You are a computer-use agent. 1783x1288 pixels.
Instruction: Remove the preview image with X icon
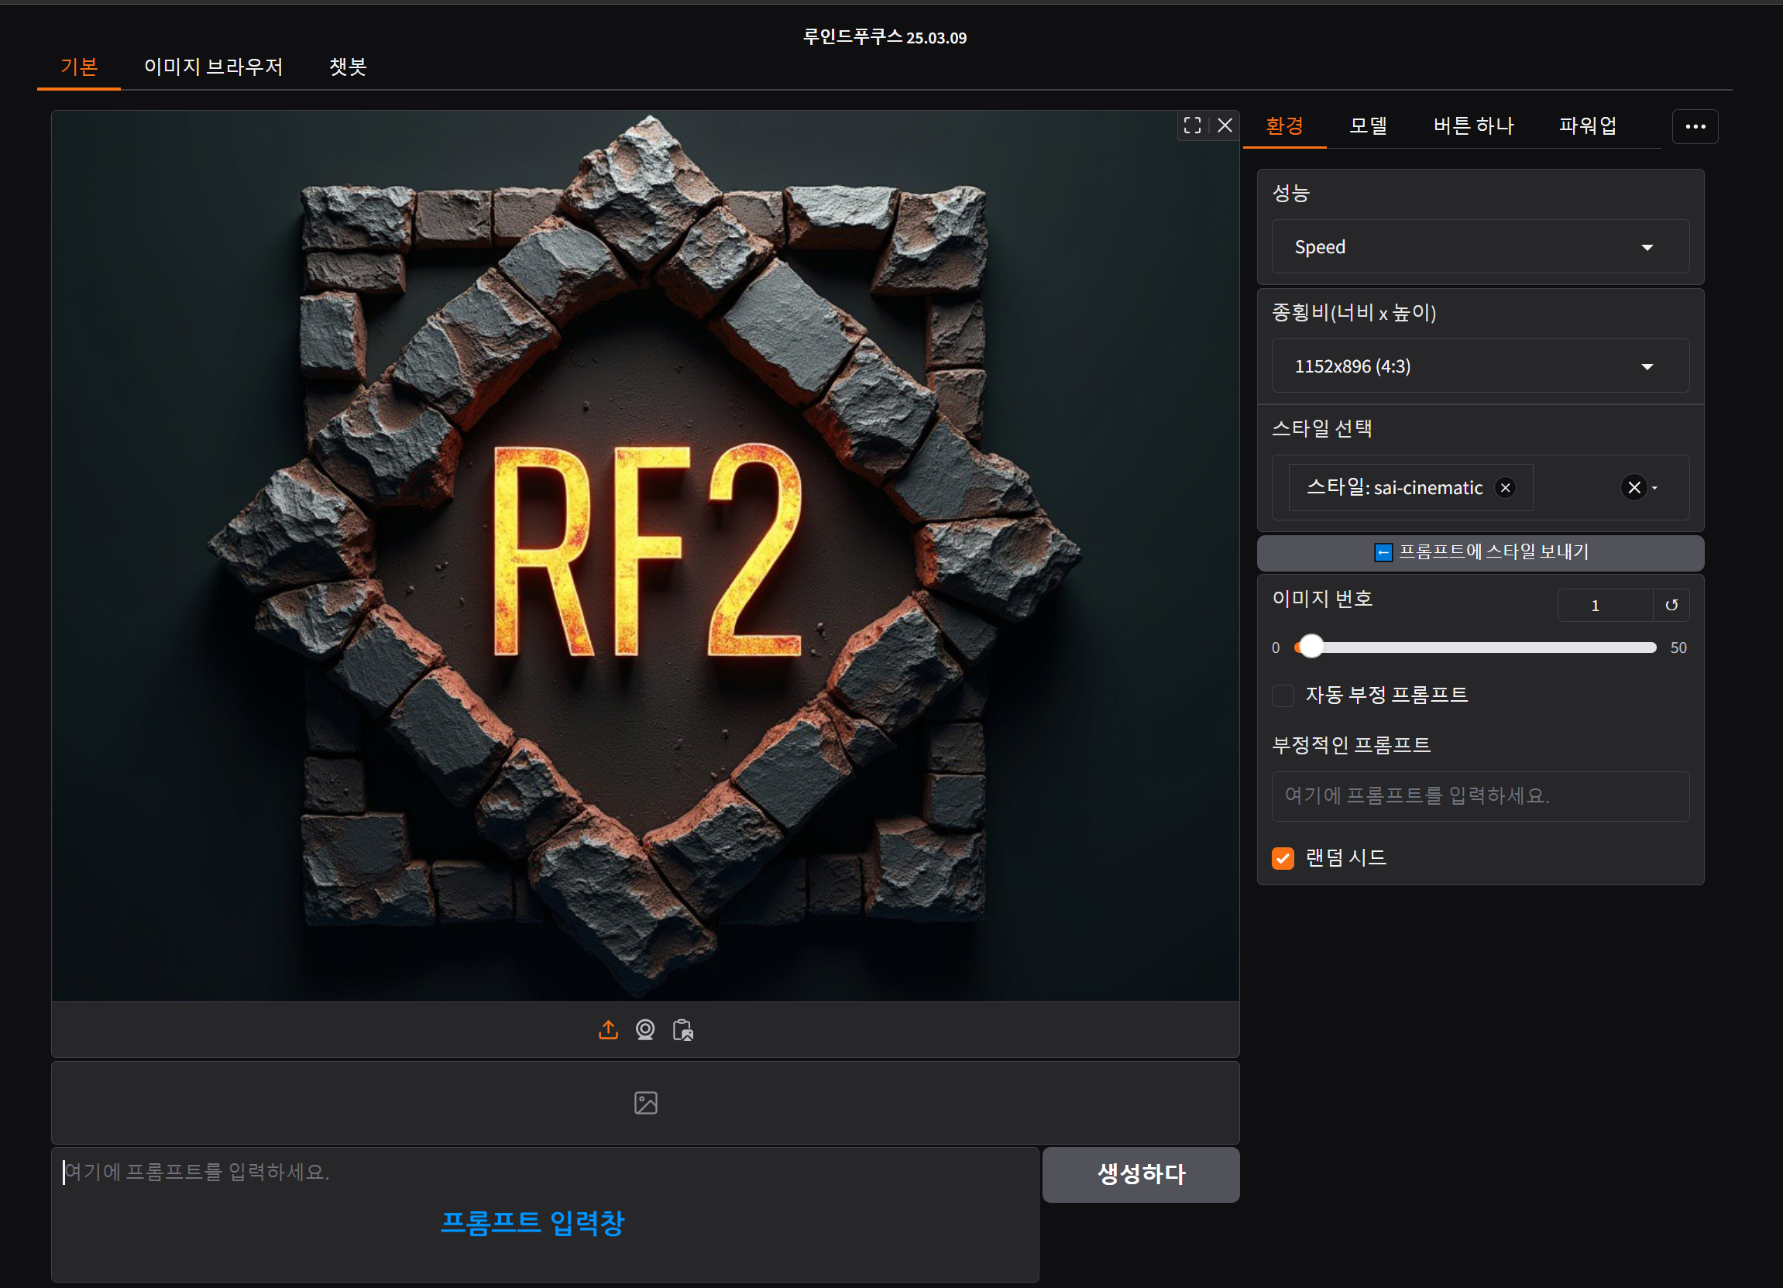point(1225,125)
